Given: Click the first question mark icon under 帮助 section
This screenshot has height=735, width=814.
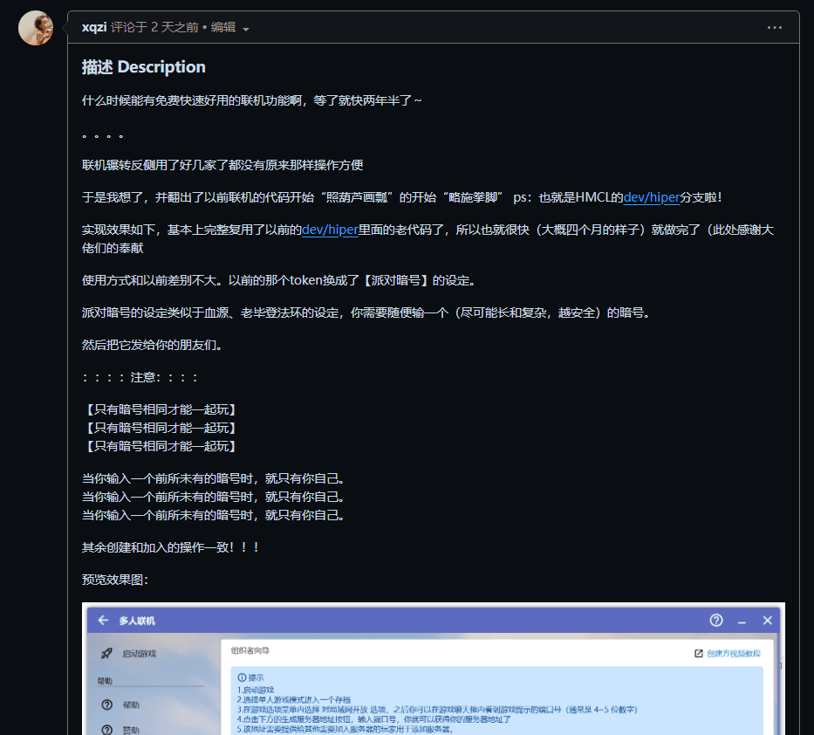Looking at the screenshot, I should click(106, 704).
